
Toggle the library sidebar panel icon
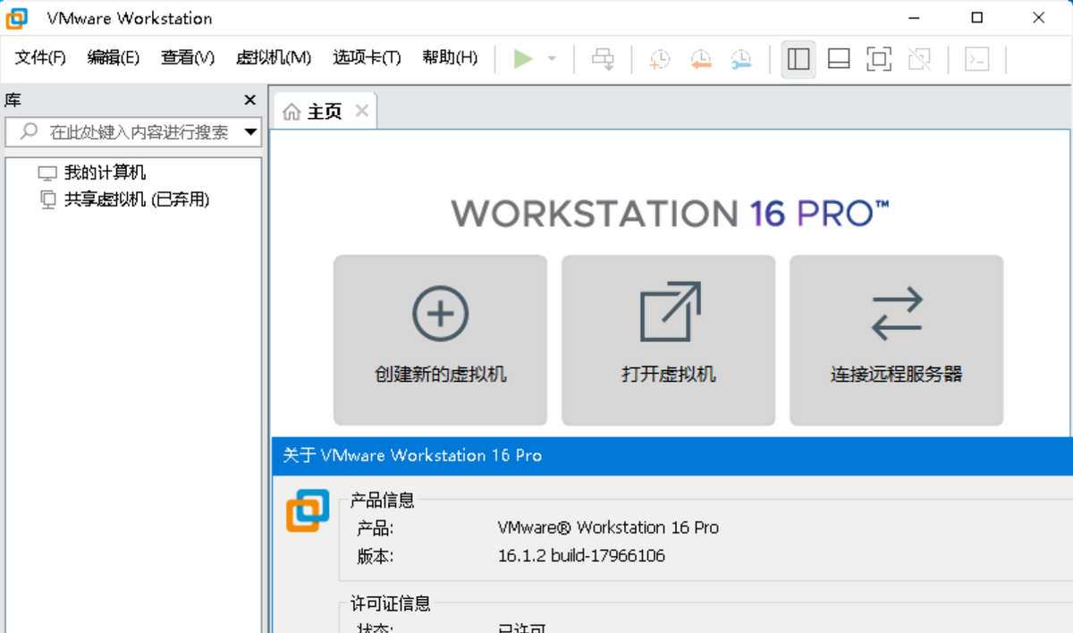point(798,59)
